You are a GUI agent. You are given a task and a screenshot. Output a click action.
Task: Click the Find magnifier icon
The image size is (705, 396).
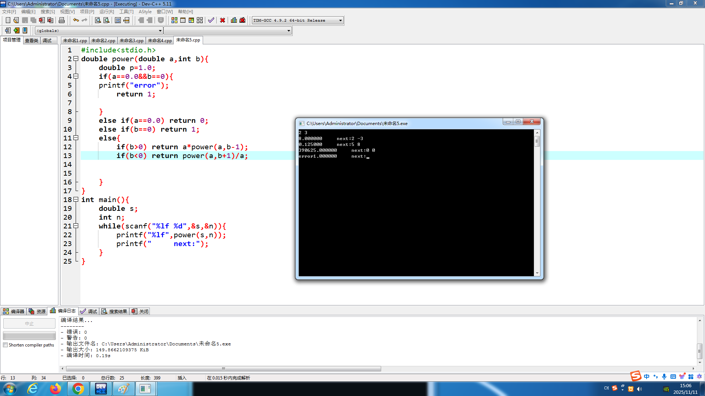pyautogui.click(x=98, y=20)
